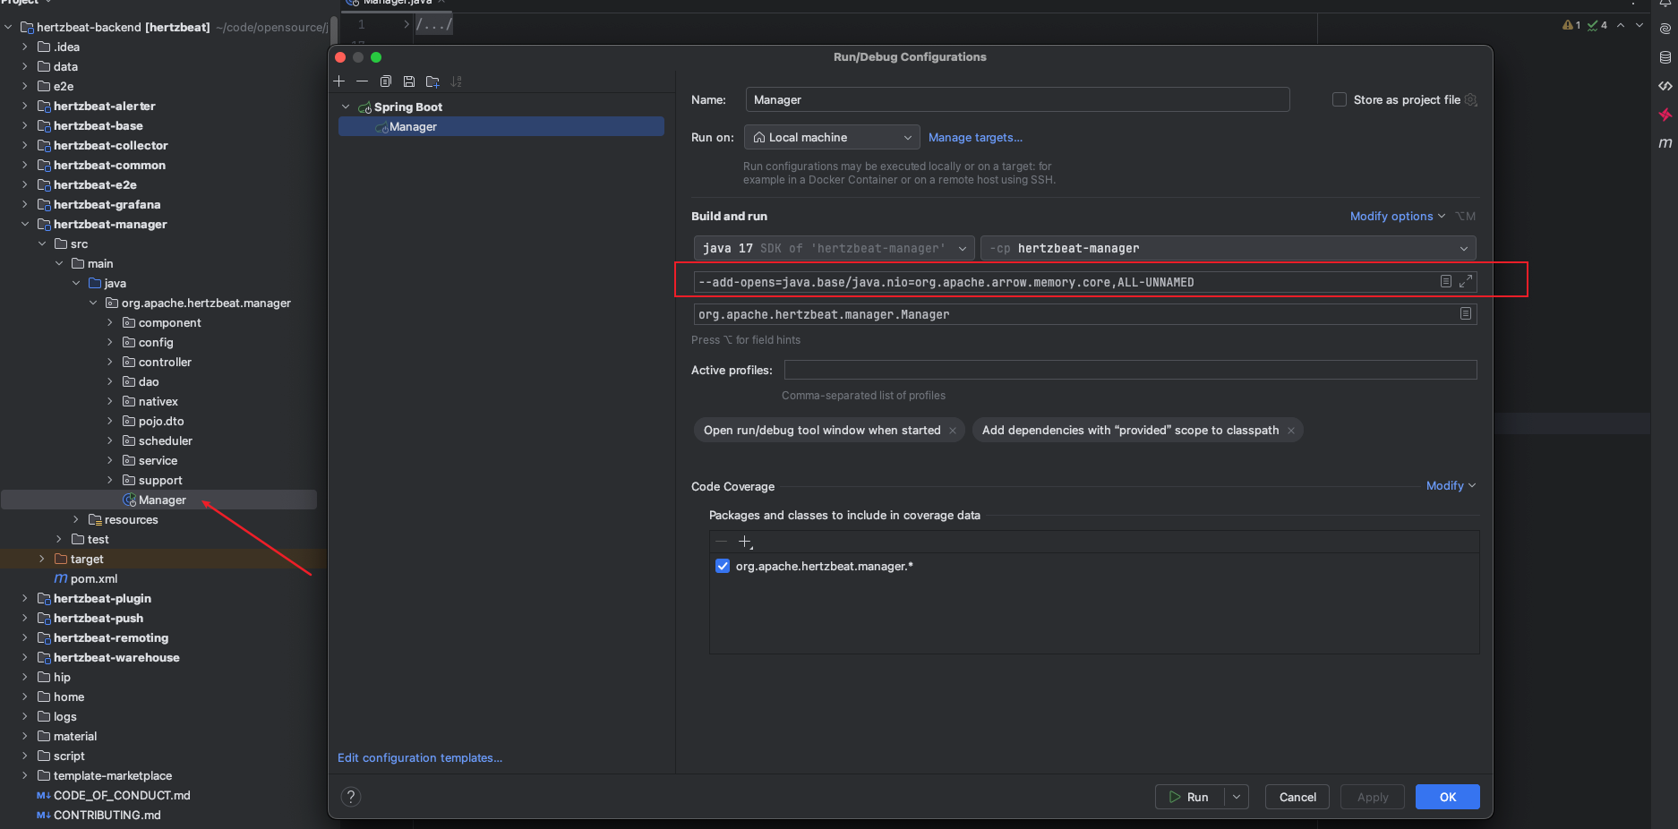Copy the selected run configuration
The width and height of the screenshot is (1678, 829).
(386, 81)
